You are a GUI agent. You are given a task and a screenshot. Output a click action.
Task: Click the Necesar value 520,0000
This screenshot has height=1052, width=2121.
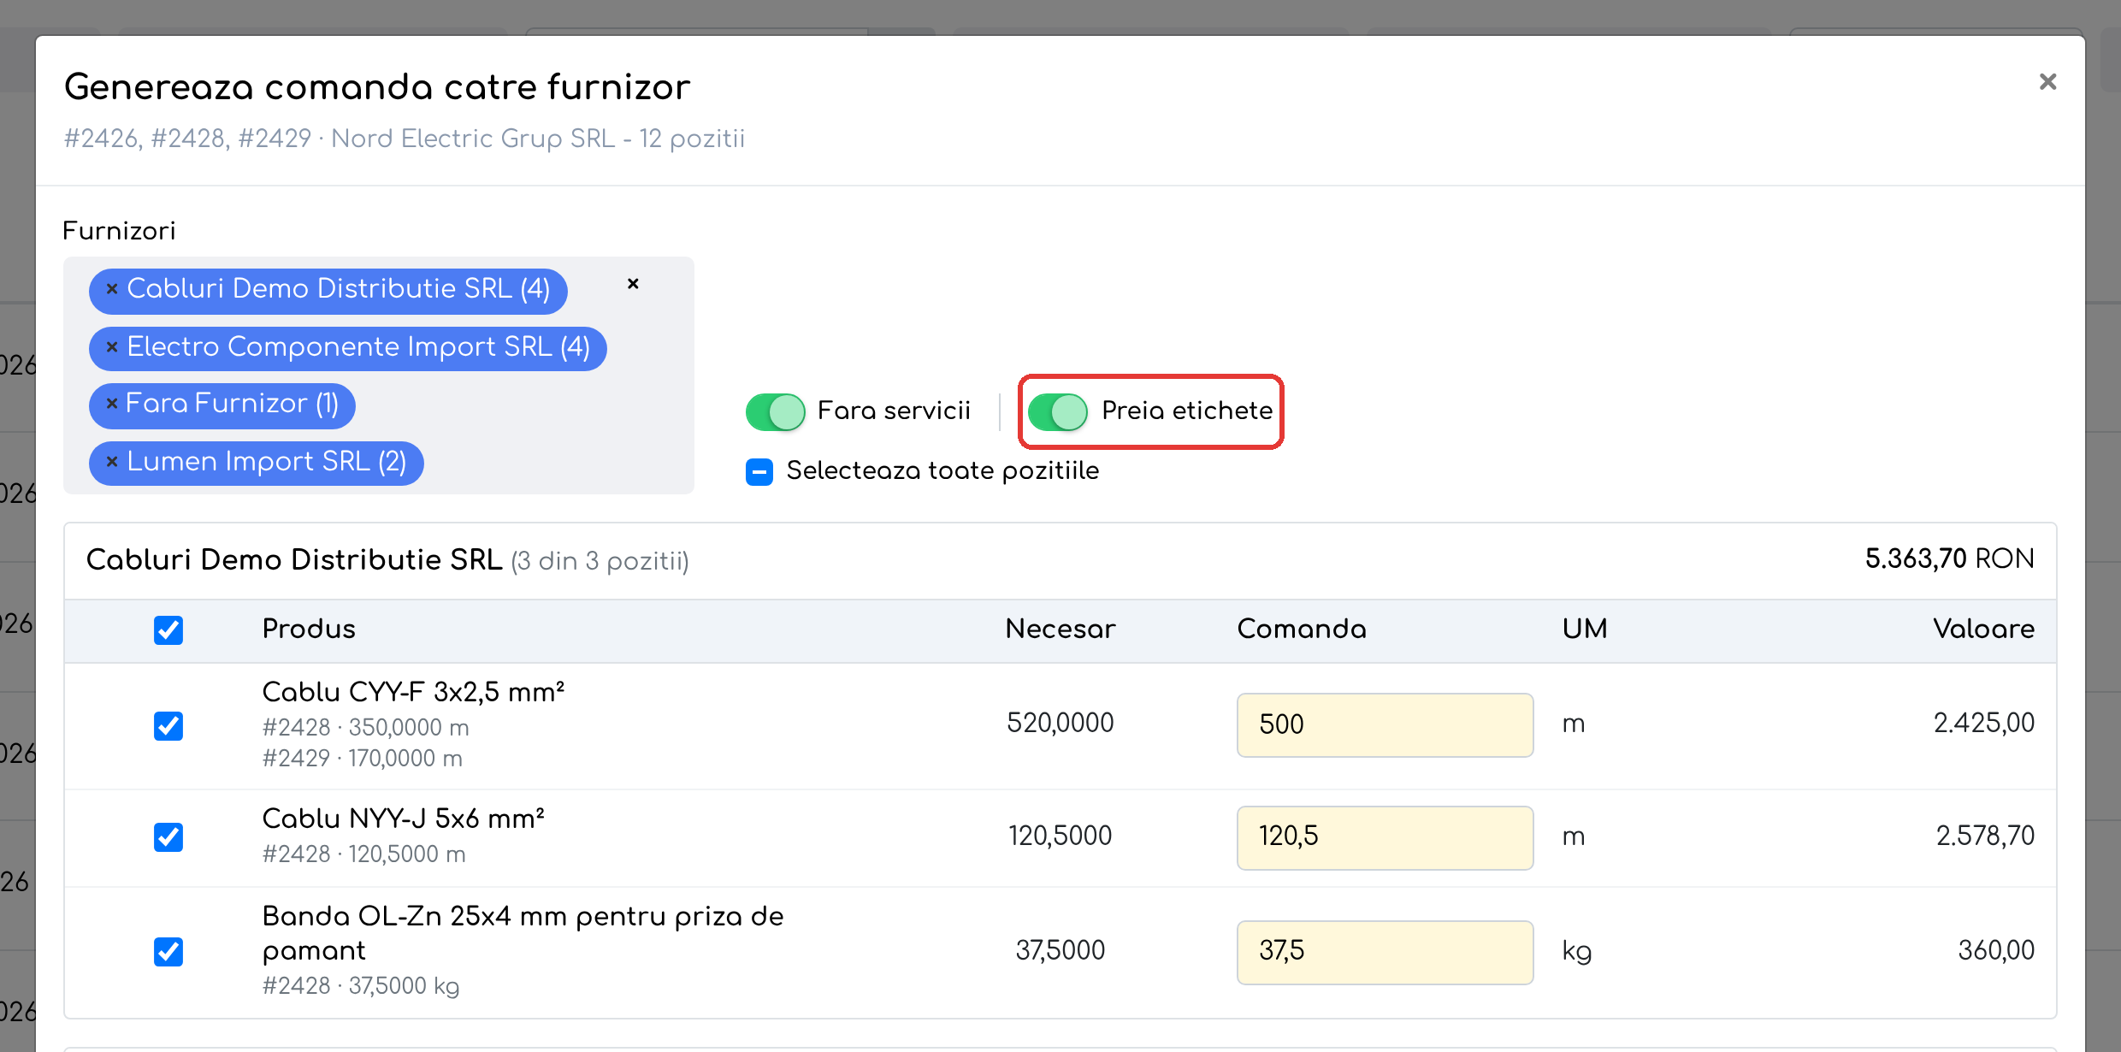(x=1060, y=724)
